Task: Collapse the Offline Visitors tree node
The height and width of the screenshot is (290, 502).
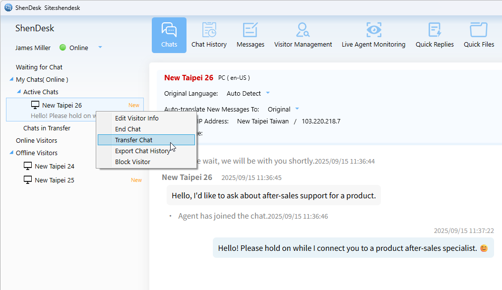Action: click(11, 153)
